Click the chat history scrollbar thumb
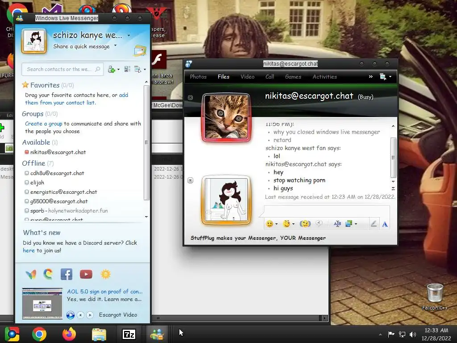Image resolution: width=457 pixels, height=343 pixels. [393, 158]
